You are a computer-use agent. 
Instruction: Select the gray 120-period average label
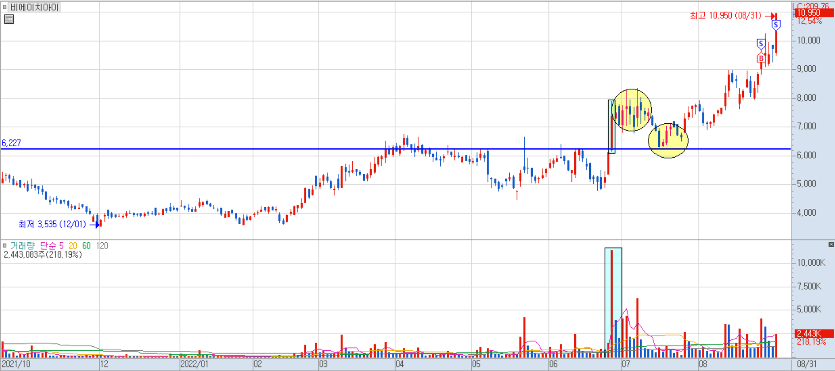pos(102,246)
